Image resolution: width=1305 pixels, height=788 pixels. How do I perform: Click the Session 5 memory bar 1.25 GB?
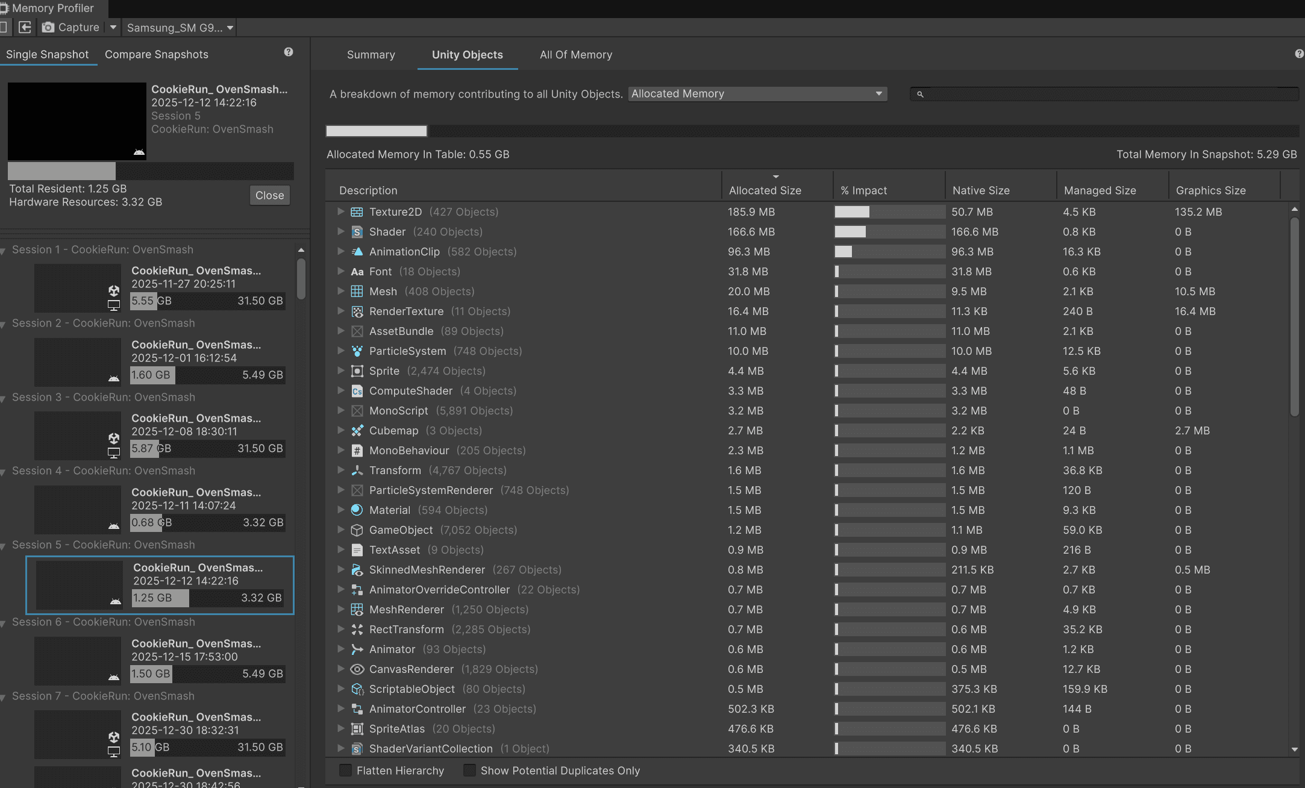pyautogui.click(x=207, y=598)
